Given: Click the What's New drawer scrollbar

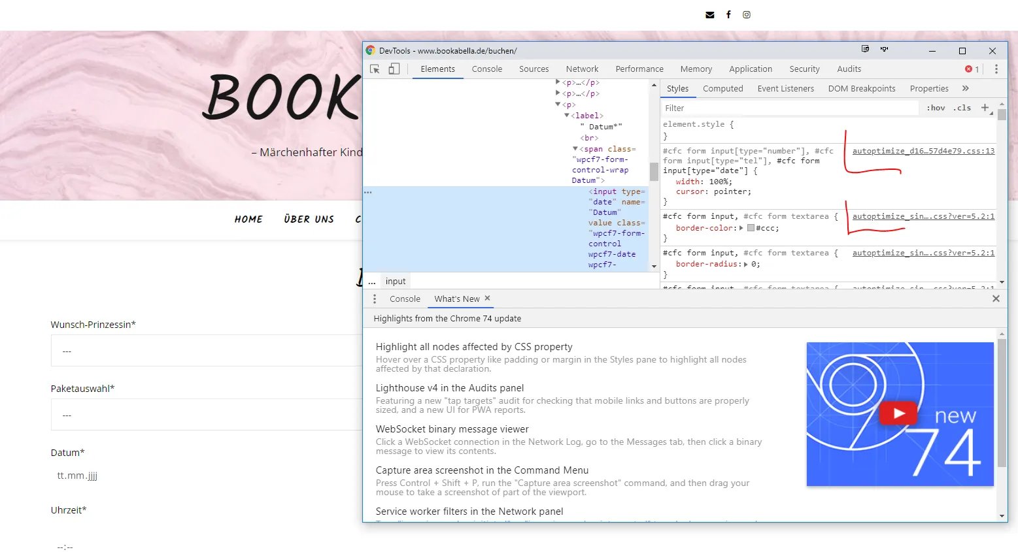Looking at the screenshot, I should pyautogui.click(x=1002, y=402).
